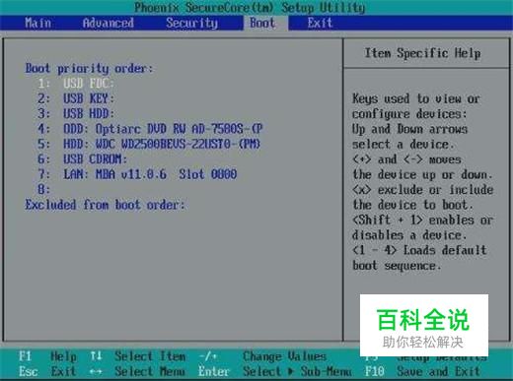Viewport: 513px width, 381px height.
Task: Select boot entry 2: USB KEY
Action: pos(76,98)
